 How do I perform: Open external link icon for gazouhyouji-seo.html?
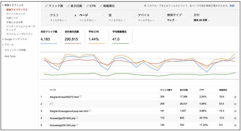90,111
